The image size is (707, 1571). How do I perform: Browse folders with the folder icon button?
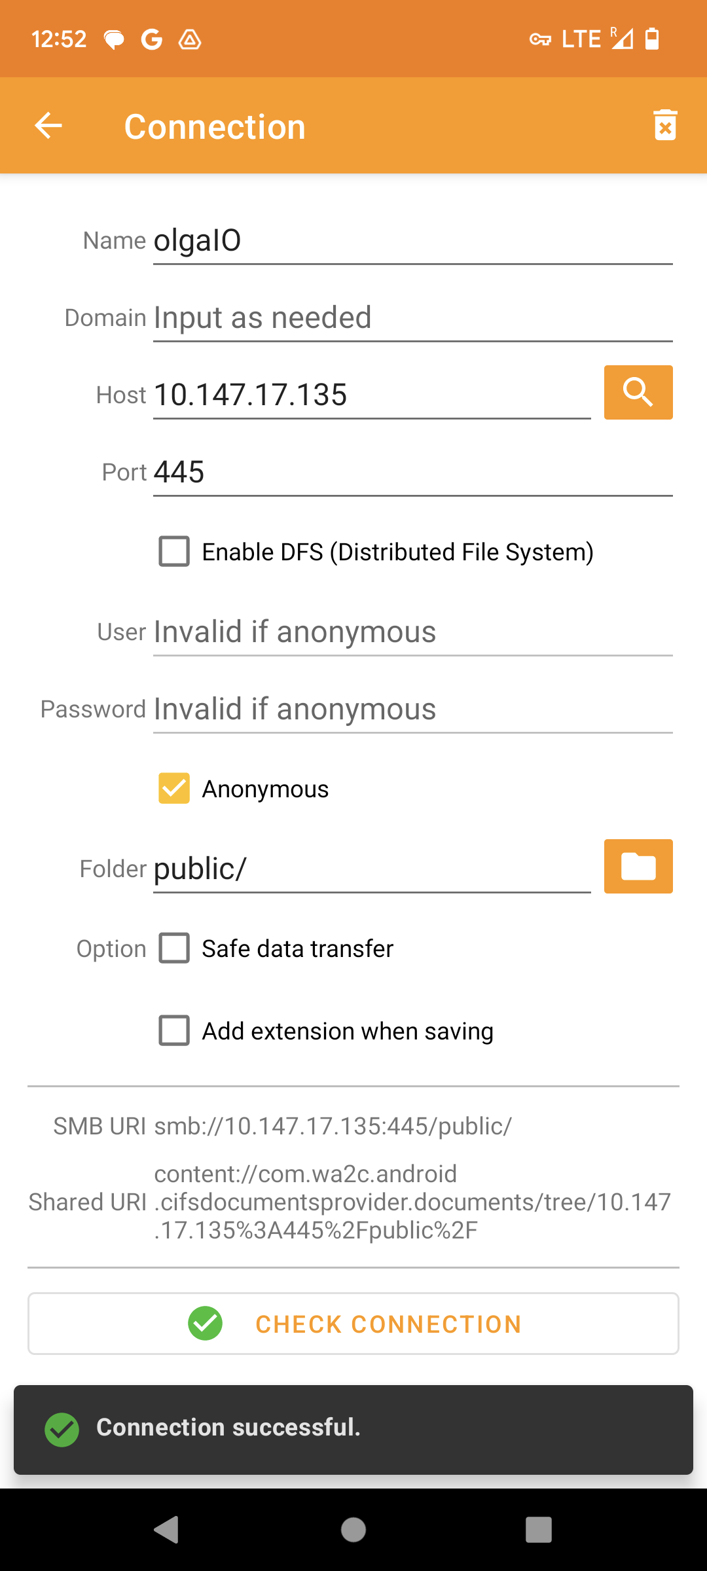click(x=638, y=866)
